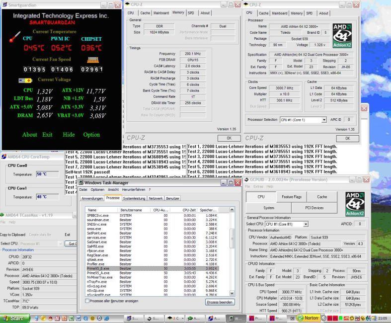Click the CPU Core0 temperature field

(47, 174)
